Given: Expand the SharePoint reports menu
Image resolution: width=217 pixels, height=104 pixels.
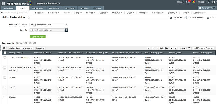Looking at the screenshot, I should click(158, 13).
